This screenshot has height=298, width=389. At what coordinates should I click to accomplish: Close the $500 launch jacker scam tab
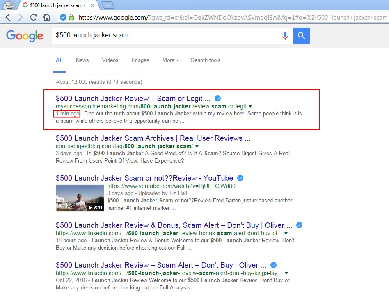click(x=92, y=5)
